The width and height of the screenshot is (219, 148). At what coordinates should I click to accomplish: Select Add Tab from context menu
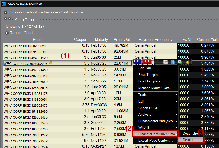pyautogui.click(x=156, y=68)
